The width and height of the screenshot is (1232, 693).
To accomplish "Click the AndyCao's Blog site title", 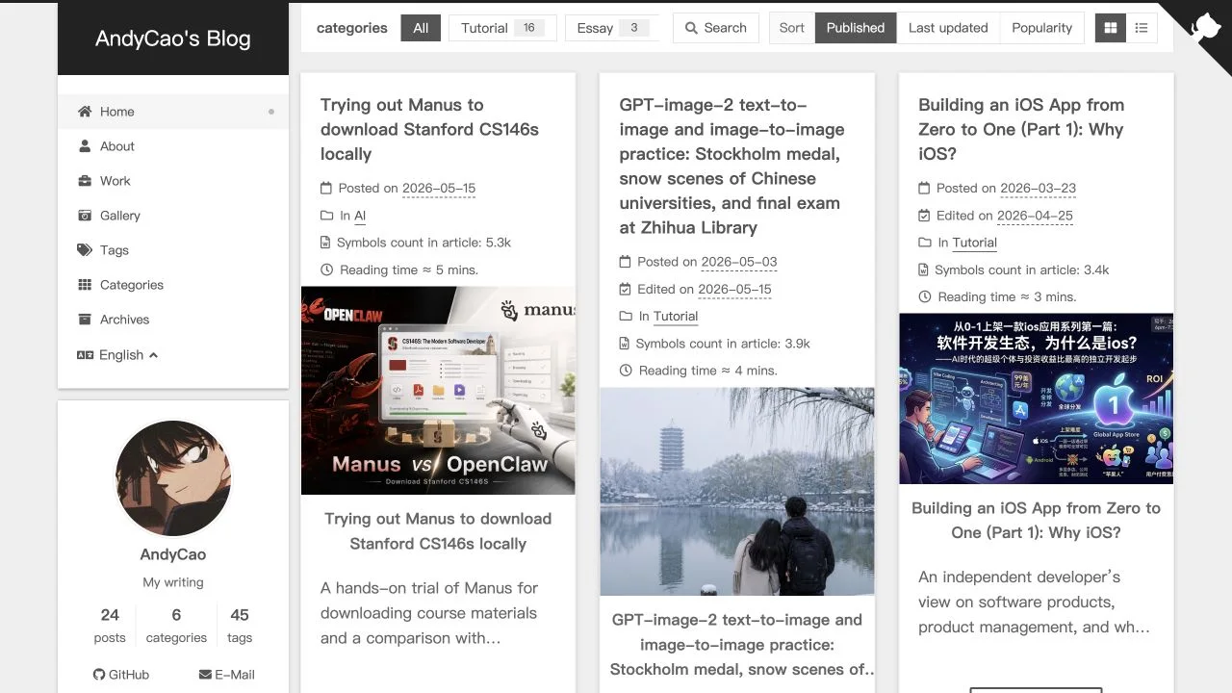I will 173,38.
